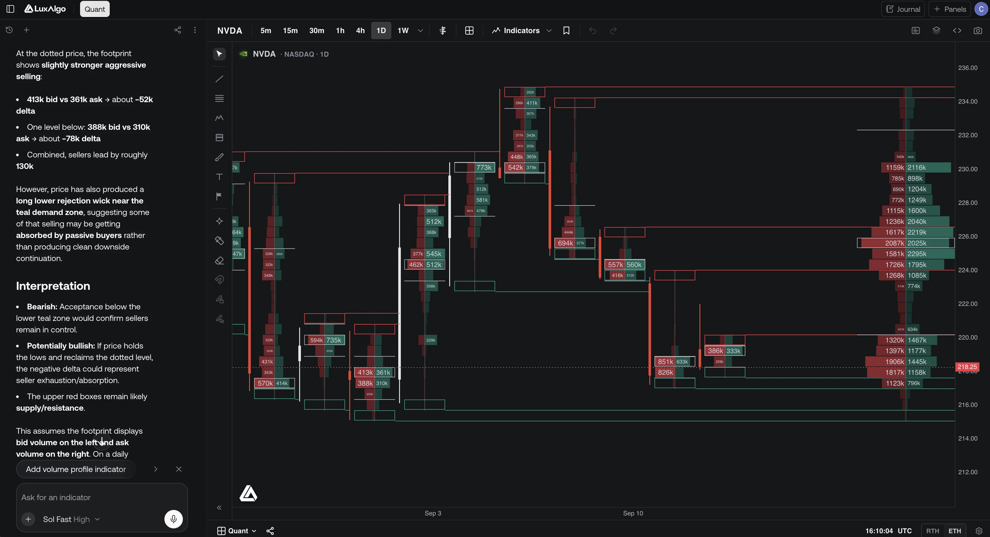Click the NVDA symbol search
Viewport: 990px width, 537px height.
pyautogui.click(x=230, y=30)
